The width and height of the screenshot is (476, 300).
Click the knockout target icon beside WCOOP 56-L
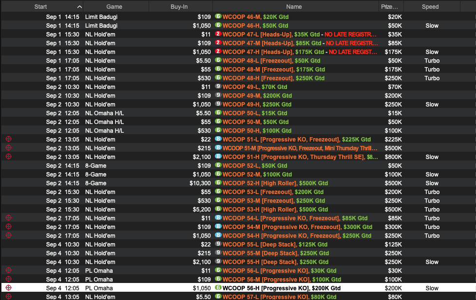[x=8, y=270]
